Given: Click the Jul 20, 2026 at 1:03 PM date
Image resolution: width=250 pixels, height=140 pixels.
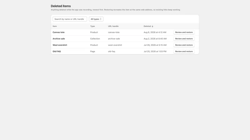Looking at the screenshot, I should [155, 51].
